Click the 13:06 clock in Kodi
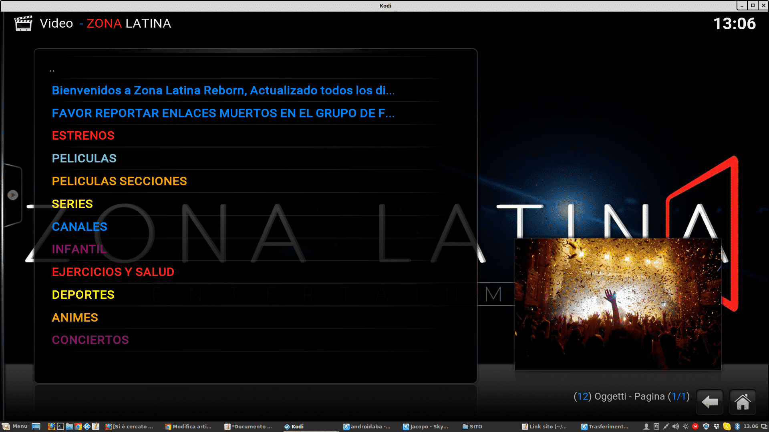 [x=735, y=24]
